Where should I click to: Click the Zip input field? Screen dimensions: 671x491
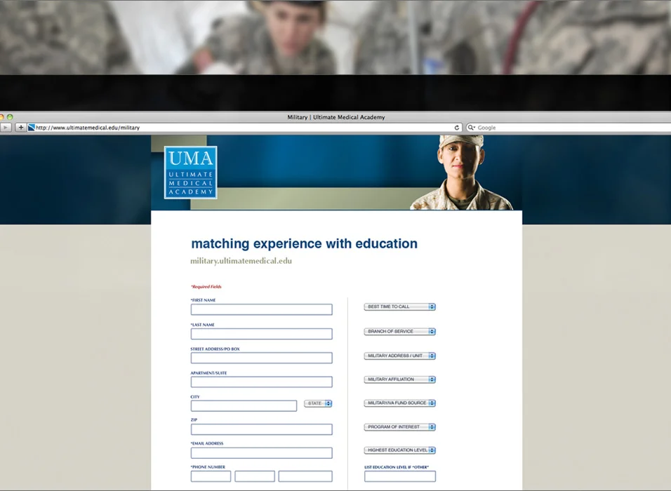pos(262,429)
